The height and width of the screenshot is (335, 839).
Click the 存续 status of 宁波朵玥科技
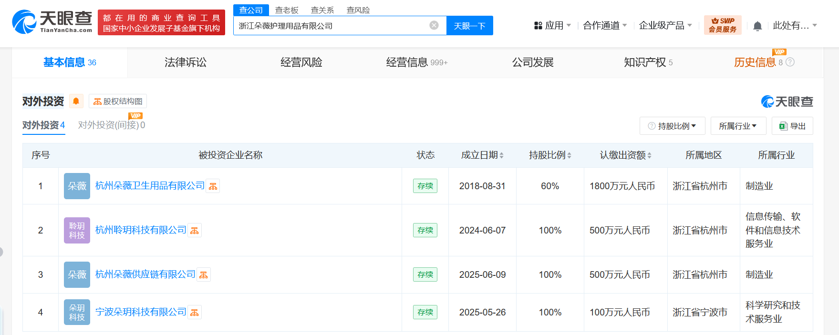click(x=425, y=312)
